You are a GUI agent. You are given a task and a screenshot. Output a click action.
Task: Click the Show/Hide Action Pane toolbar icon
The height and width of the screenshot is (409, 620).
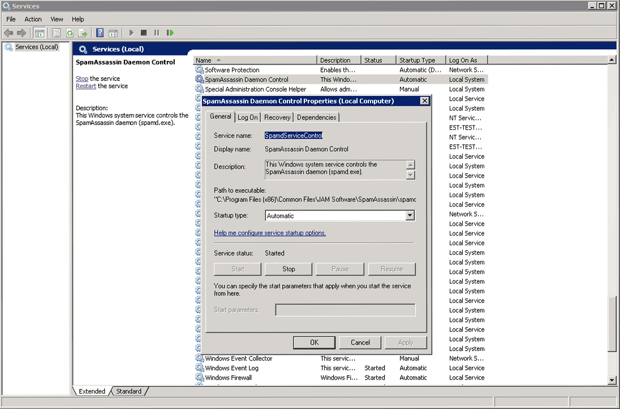click(113, 33)
